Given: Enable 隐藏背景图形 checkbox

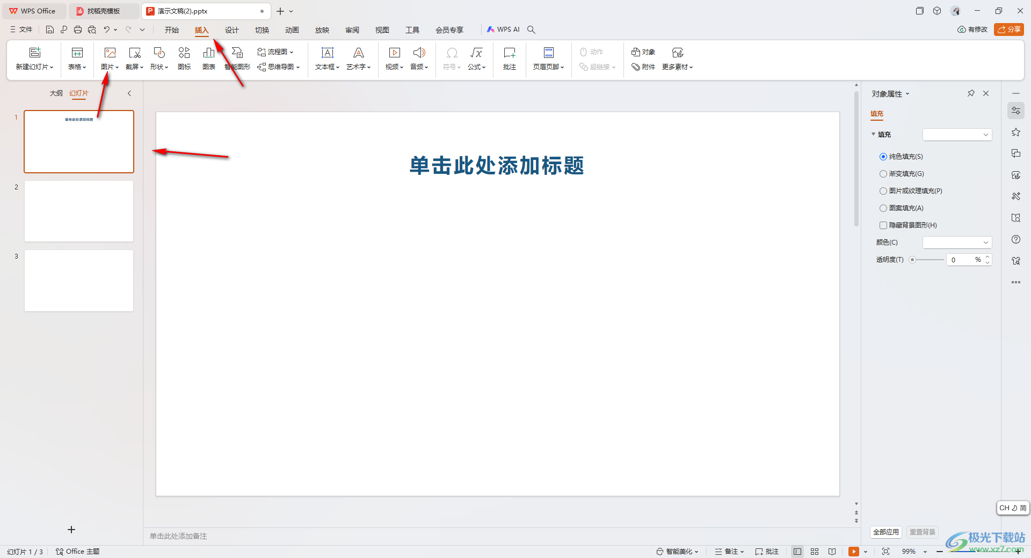Looking at the screenshot, I should [x=883, y=225].
